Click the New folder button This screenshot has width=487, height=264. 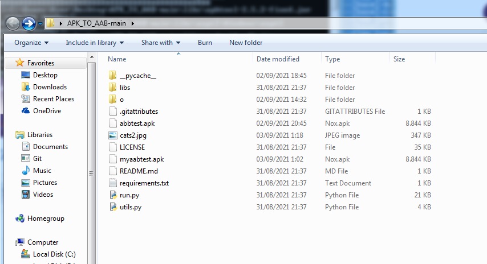[x=246, y=43]
